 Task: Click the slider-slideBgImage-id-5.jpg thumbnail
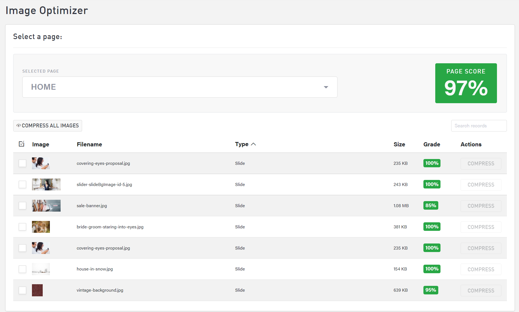(46, 185)
